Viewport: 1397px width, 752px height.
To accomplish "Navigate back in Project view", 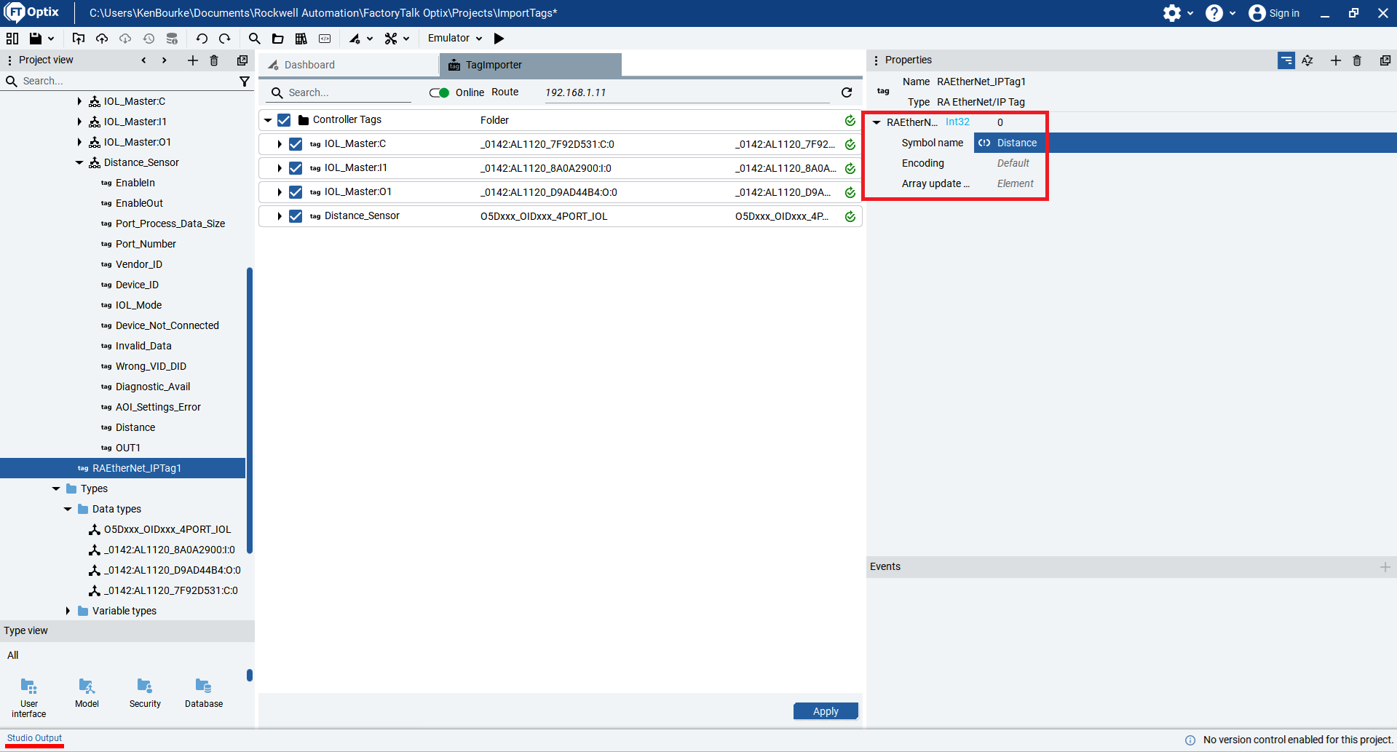I will pos(143,60).
